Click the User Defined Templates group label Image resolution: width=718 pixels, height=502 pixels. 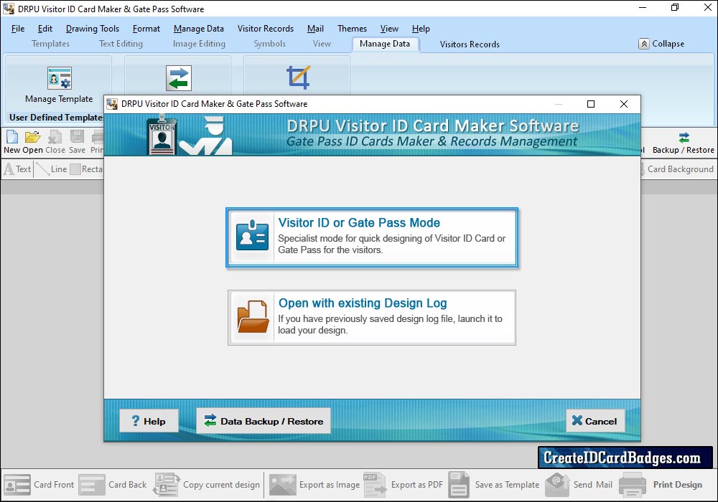(x=56, y=118)
